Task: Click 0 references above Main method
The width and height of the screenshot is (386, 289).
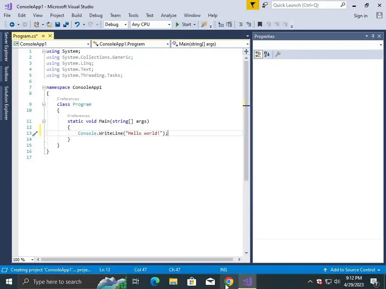Action: pyautogui.click(x=78, y=116)
